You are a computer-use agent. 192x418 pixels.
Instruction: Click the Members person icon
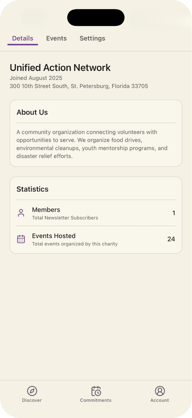pos(21,213)
